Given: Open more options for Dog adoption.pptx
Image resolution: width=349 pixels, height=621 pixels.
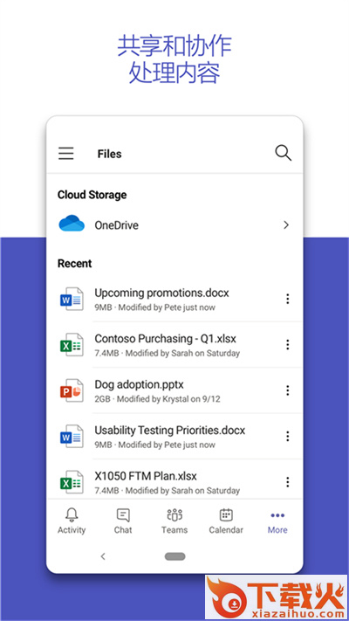Looking at the screenshot, I should (288, 390).
